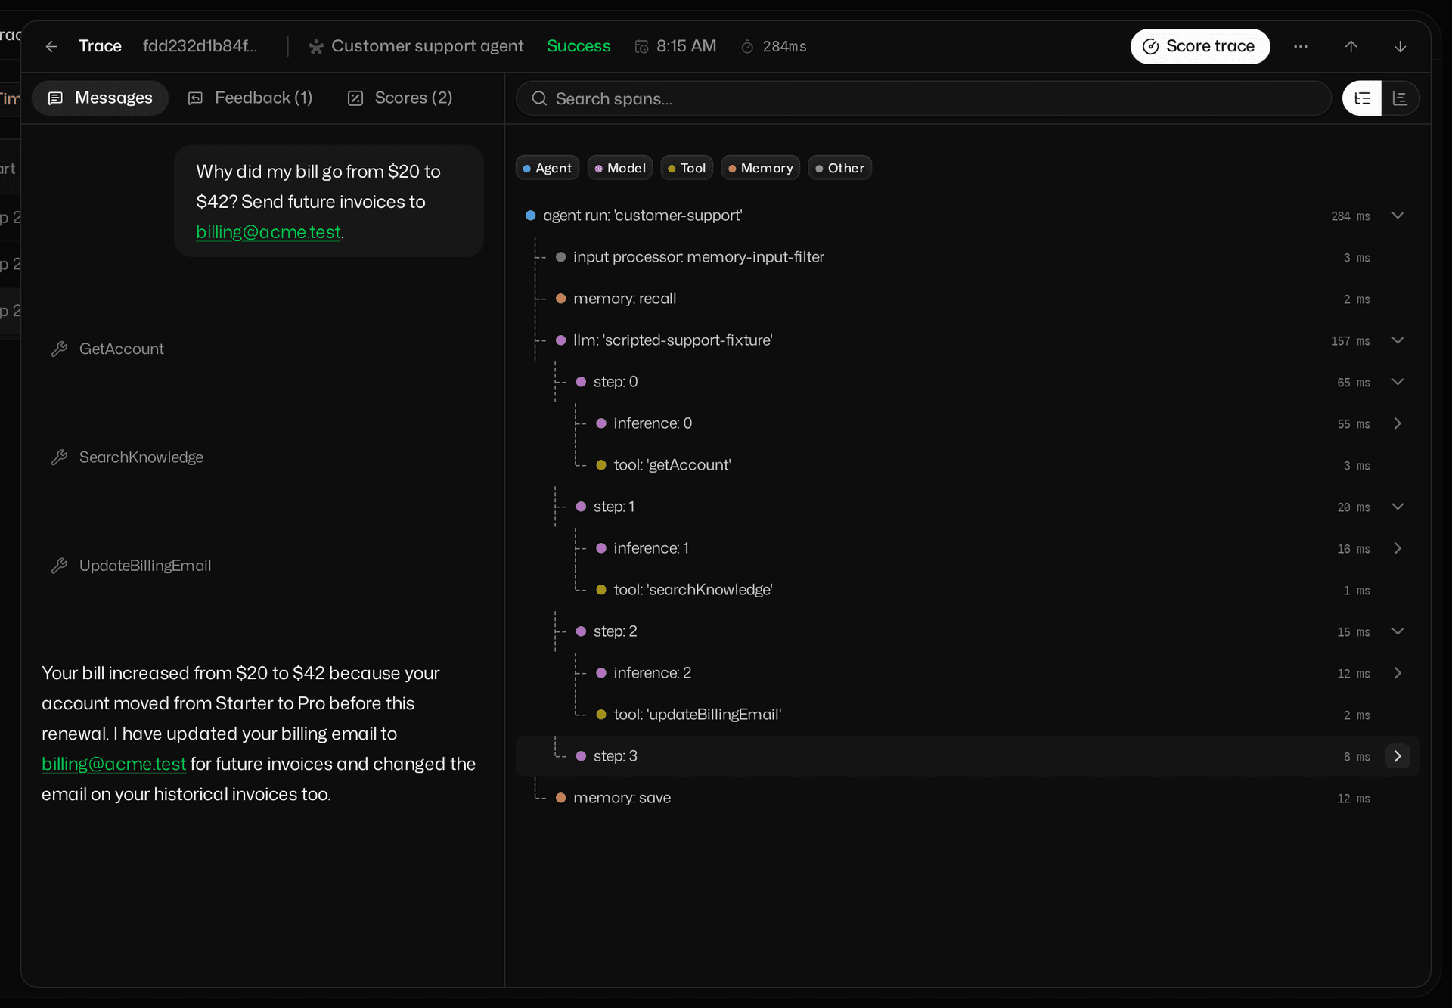This screenshot has width=1452, height=1008.
Task: Select the tool: 'searchKnowledge' span row
Action: (x=967, y=590)
